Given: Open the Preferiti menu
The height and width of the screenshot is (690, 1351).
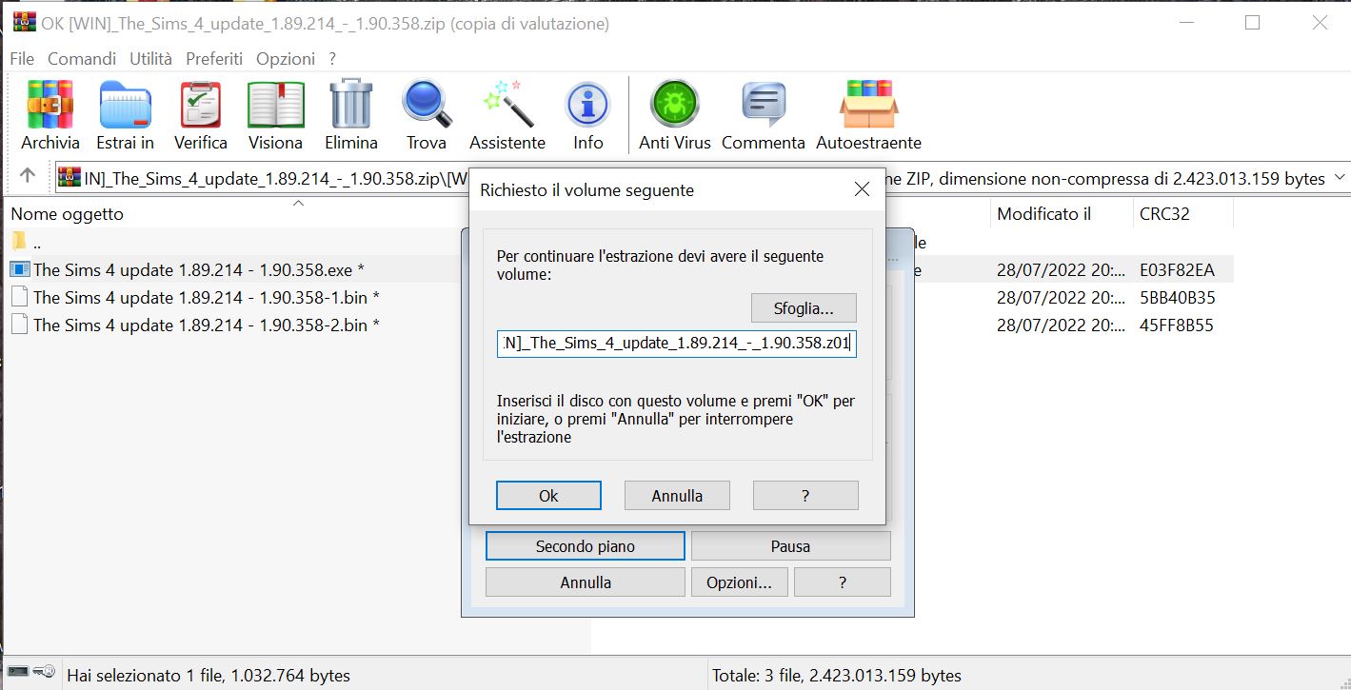Looking at the screenshot, I should pos(214,58).
